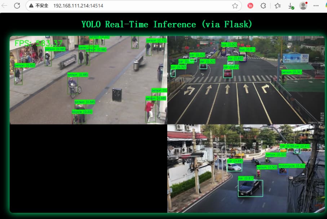
Task: Open the Extensions puzzle-piece menu
Action: [263, 6]
